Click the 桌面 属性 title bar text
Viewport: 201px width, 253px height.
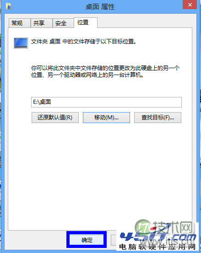pos(100,7)
